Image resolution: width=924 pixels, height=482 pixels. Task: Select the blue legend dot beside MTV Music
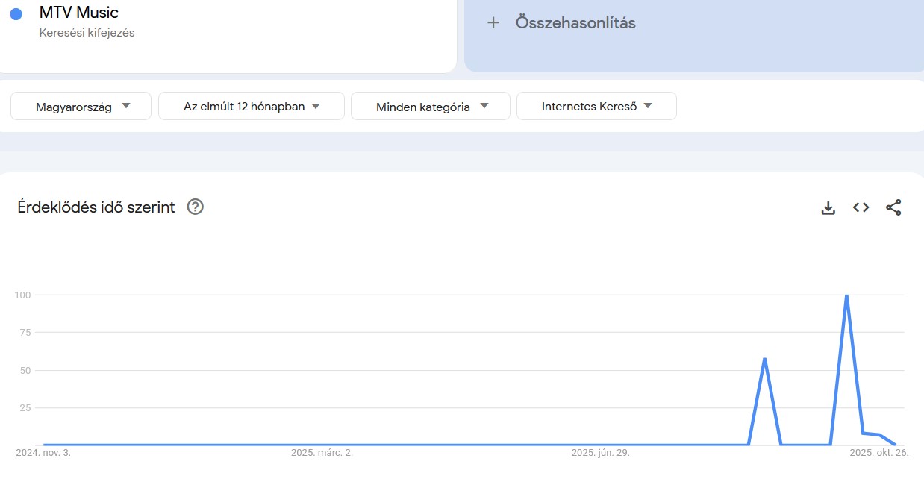click(16, 13)
